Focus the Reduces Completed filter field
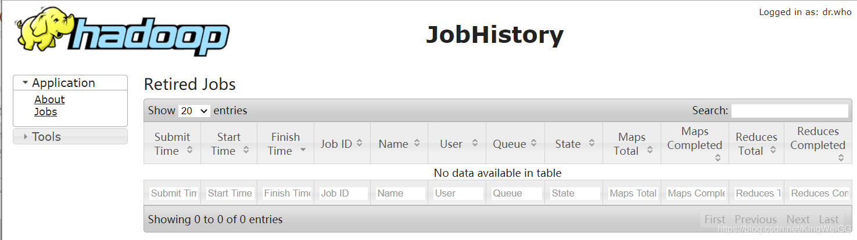Viewport: 857px width, 240px height. tap(819, 194)
